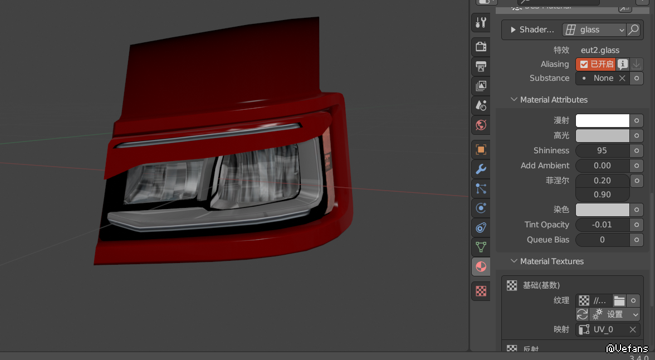The height and width of the screenshot is (360, 655).
Task: Switch to Output properties tab
Action: [481, 66]
